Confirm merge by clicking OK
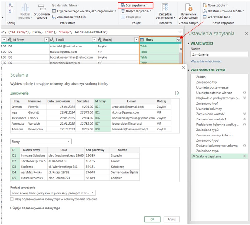 (x=152, y=219)
